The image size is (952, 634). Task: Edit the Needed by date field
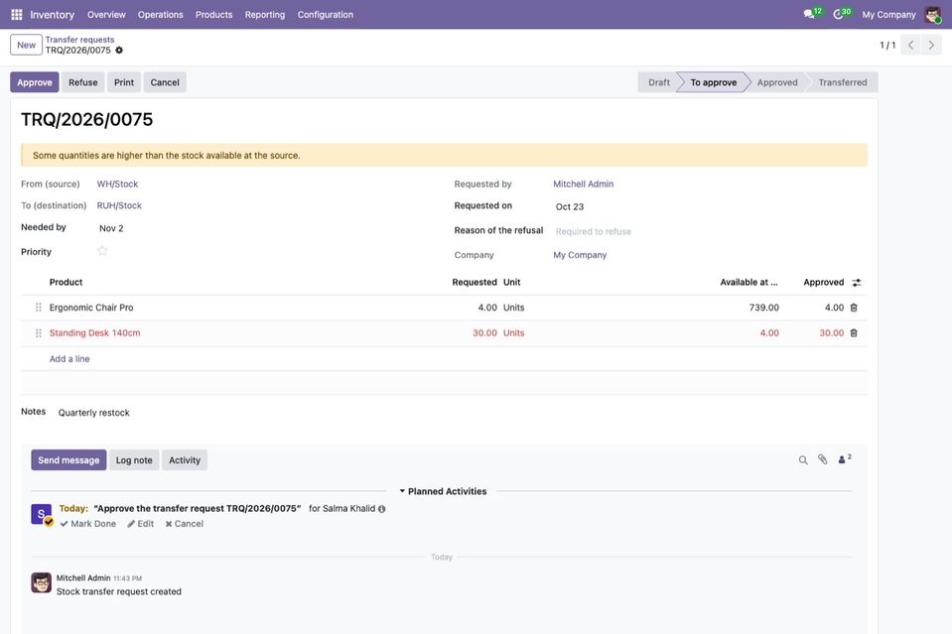267,228
